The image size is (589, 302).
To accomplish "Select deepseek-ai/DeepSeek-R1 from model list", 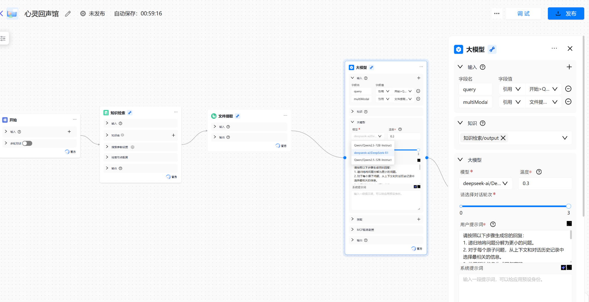I will click(x=373, y=153).
